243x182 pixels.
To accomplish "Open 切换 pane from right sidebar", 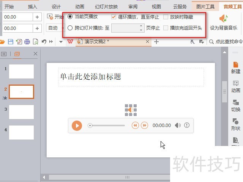I will [x=236, y=106].
